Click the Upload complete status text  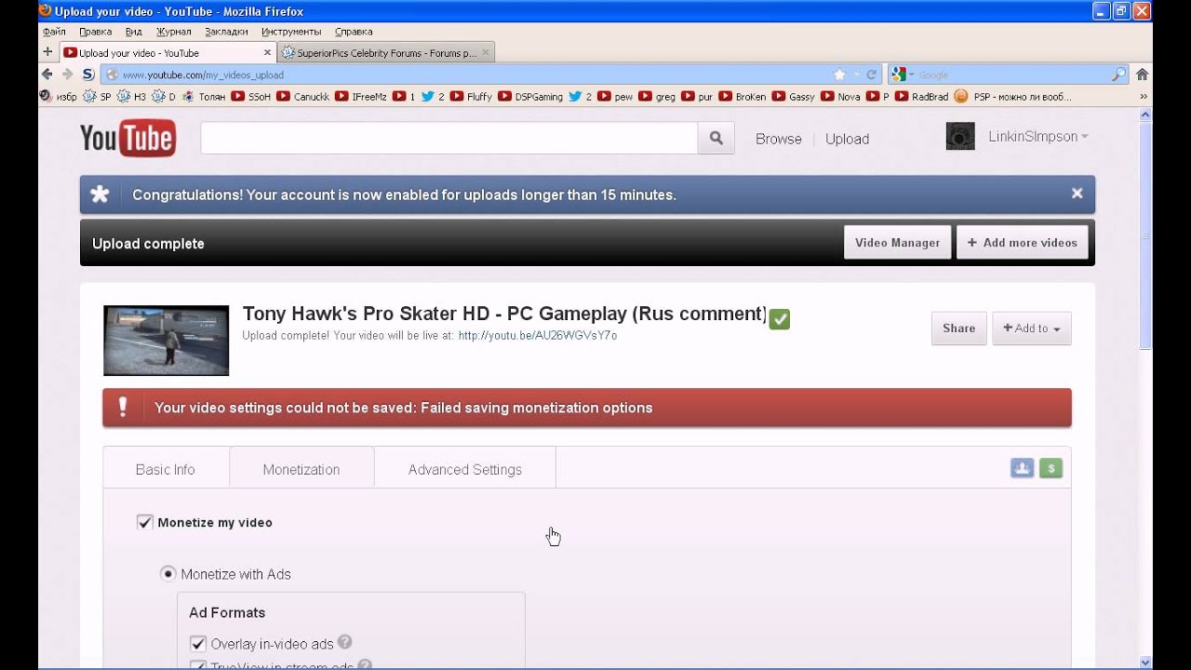pyautogui.click(x=148, y=244)
